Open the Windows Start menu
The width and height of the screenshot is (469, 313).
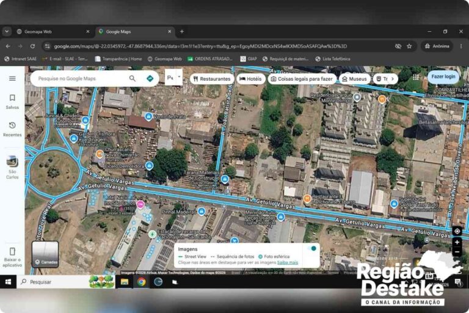click(x=8, y=282)
